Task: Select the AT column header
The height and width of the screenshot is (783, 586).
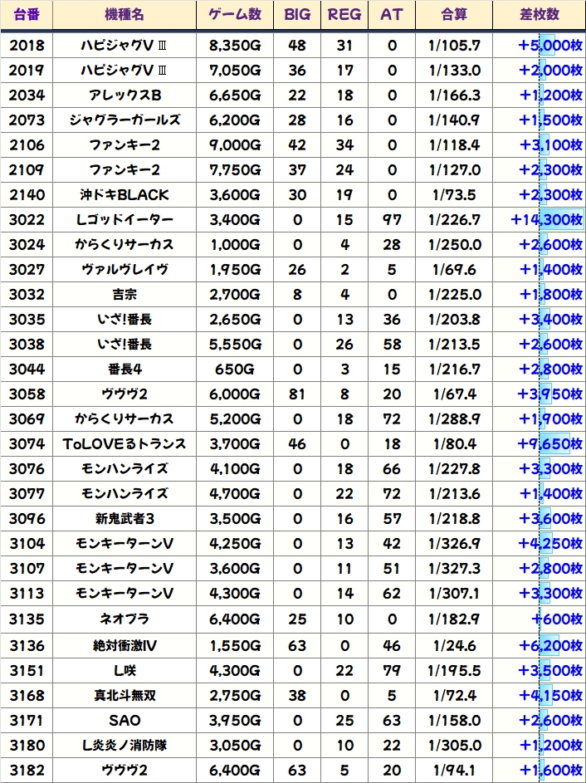Action: [x=392, y=15]
